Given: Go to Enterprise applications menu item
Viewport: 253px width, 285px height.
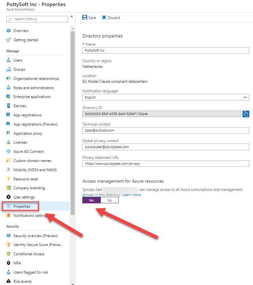Looking at the screenshot, I should click(x=32, y=97).
